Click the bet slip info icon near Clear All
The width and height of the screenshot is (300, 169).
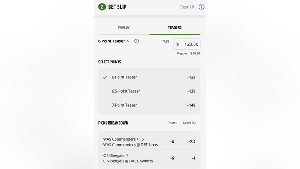pos(202,7)
